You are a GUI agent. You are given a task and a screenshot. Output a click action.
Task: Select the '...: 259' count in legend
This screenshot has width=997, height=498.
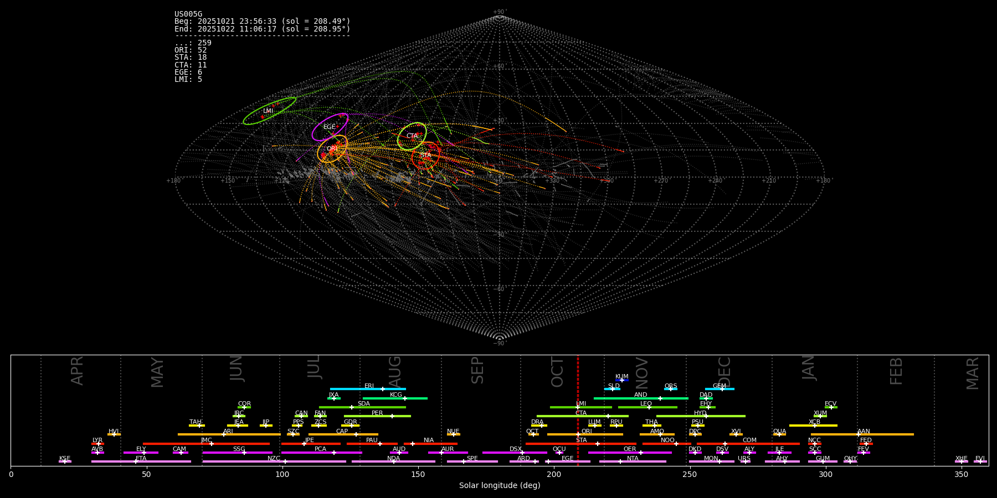pyautogui.click(x=193, y=43)
